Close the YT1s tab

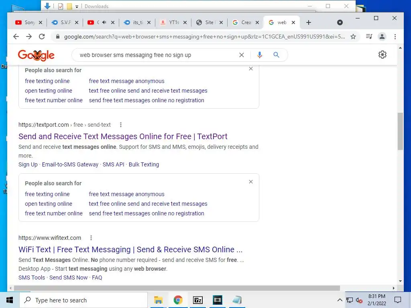click(185, 22)
